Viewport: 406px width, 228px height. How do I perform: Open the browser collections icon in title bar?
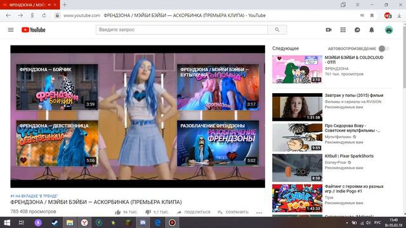[343, 4]
